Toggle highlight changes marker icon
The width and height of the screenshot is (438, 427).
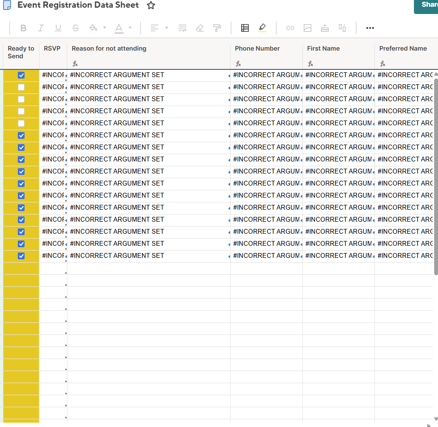pyautogui.click(x=262, y=28)
